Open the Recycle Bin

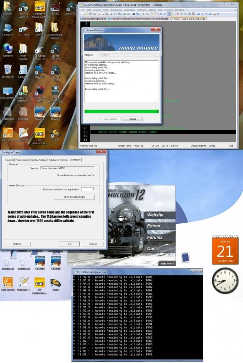pyautogui.click(x=8, y=71)
